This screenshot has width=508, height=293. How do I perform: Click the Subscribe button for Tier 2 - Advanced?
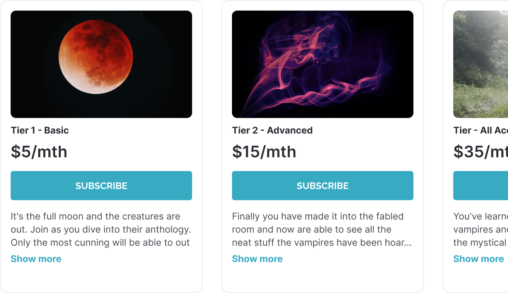322,185
